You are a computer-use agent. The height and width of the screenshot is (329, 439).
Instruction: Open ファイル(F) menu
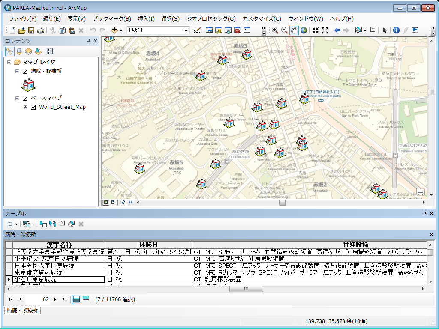click(x=22, y=19)
